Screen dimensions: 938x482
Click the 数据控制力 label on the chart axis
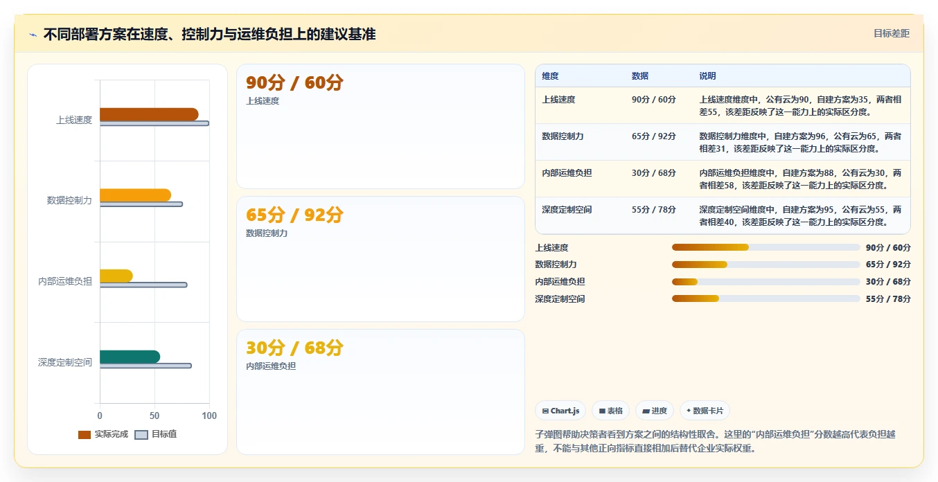[x=69, y=200]
